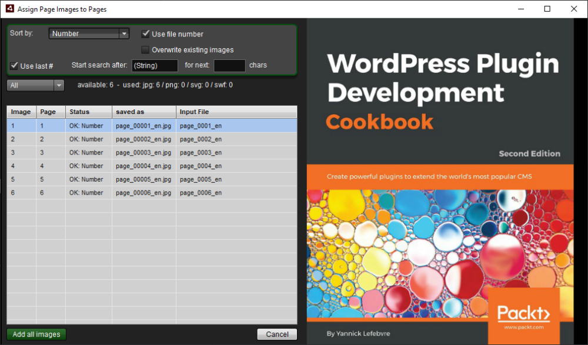588x345 pixels.
Task: Select row with page_00004_en.jpg
Action: point(152,166)
